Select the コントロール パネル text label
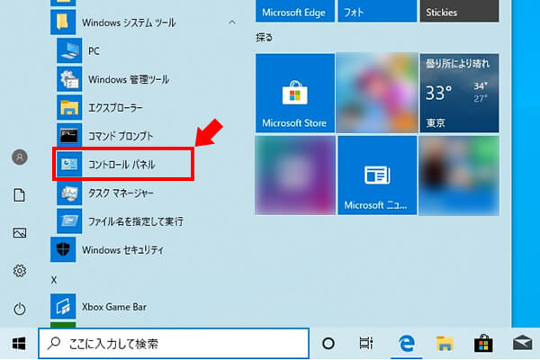540x360 pixels. click(121, 165)
